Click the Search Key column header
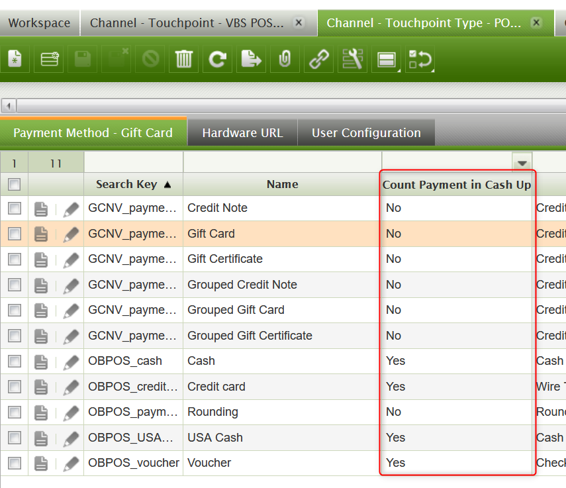Viewport: 566px width, 488px height. [x=132, y=185]
